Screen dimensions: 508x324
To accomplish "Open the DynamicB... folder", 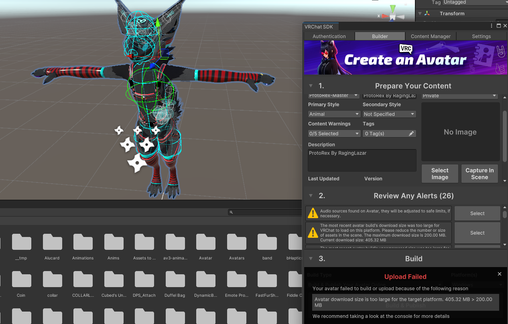I will click(206, 280).
